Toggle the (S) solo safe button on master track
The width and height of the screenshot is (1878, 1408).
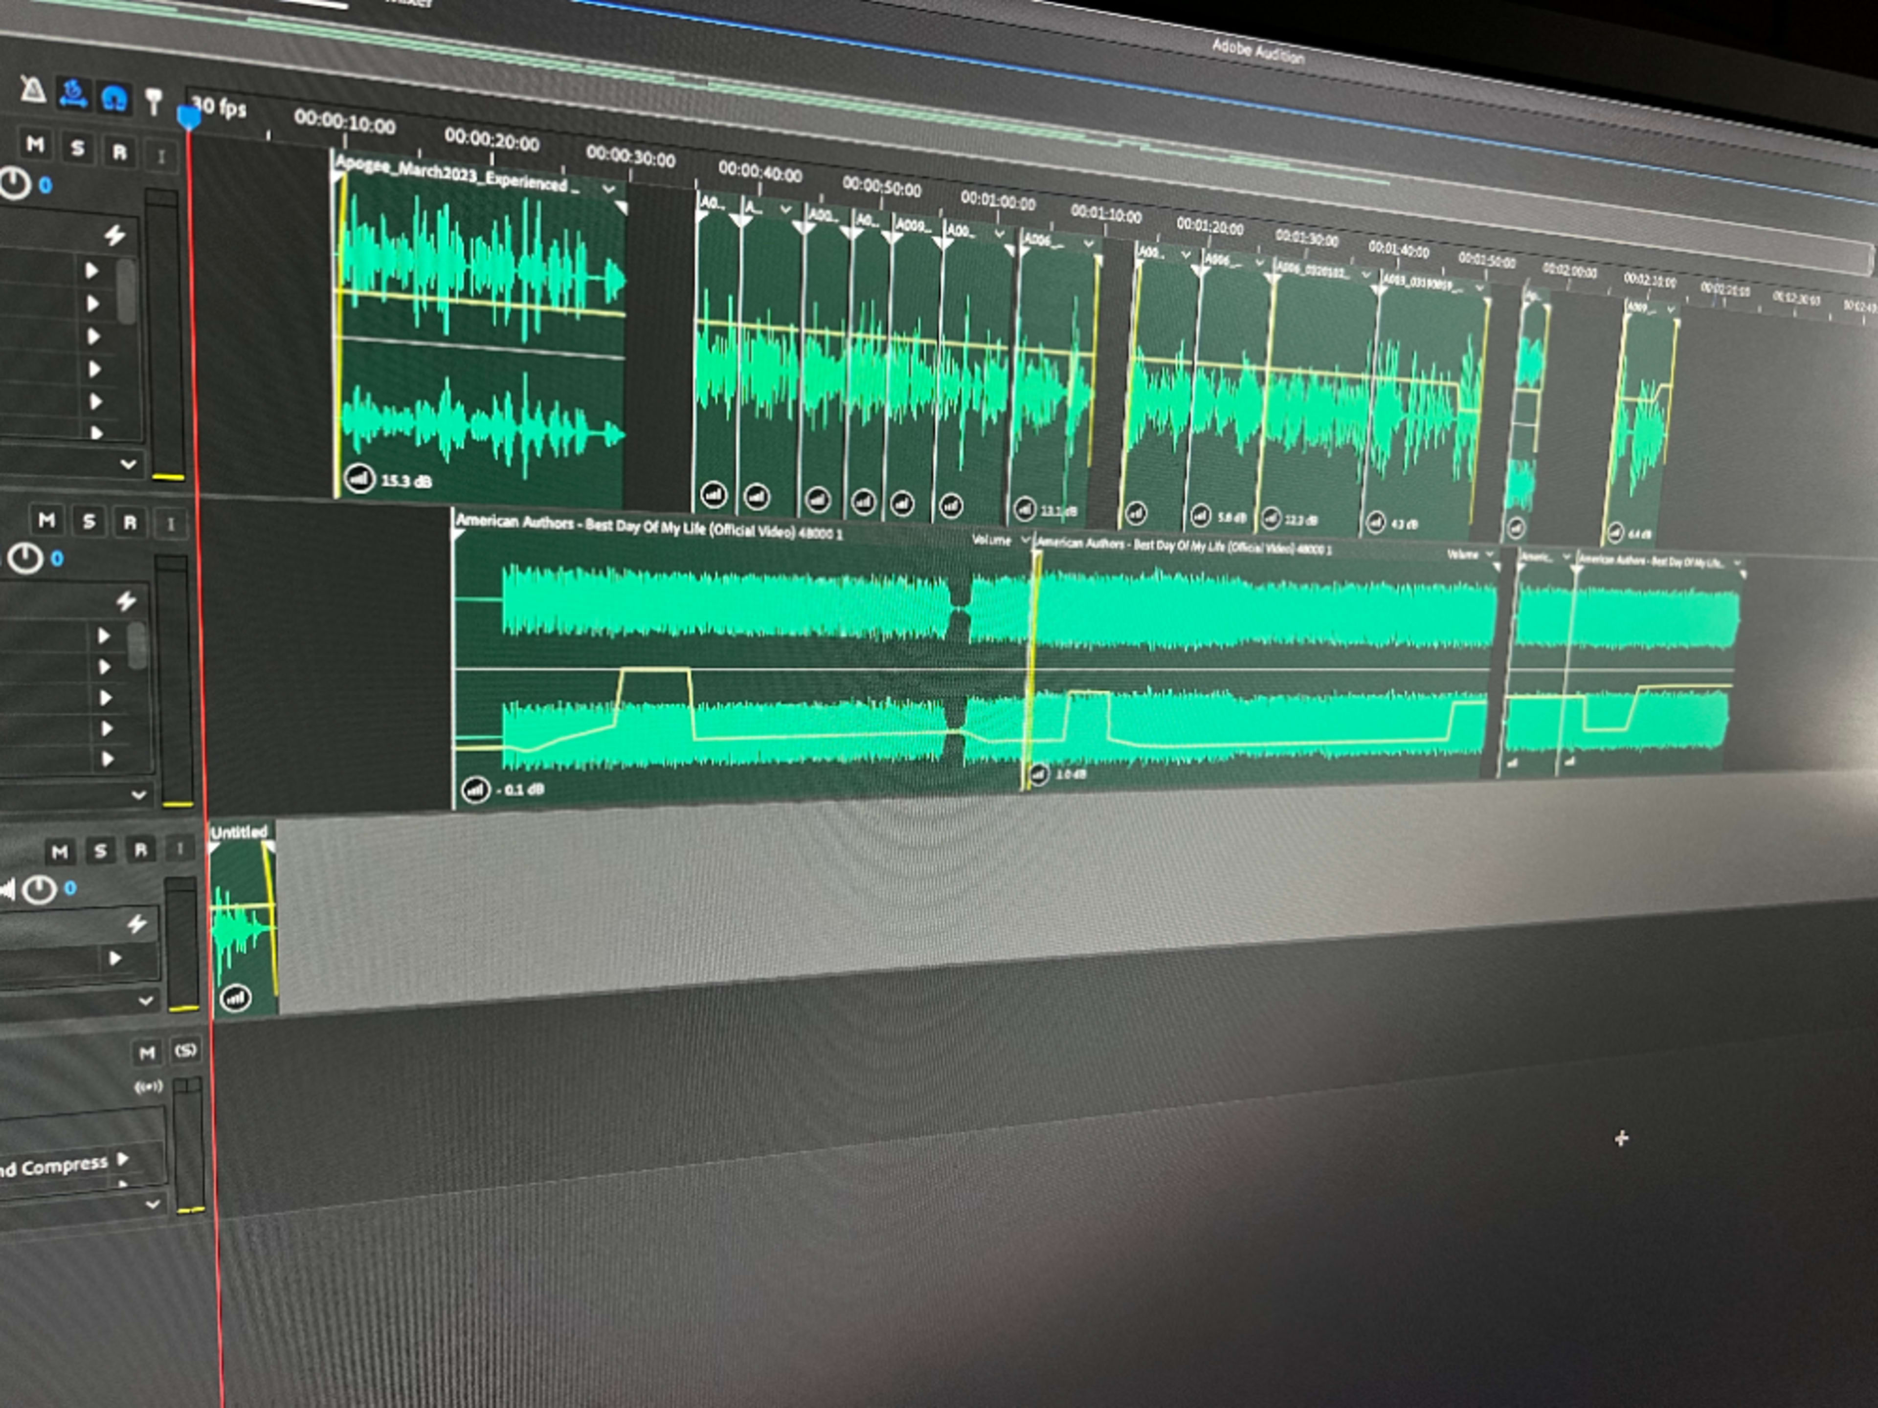186,1050
